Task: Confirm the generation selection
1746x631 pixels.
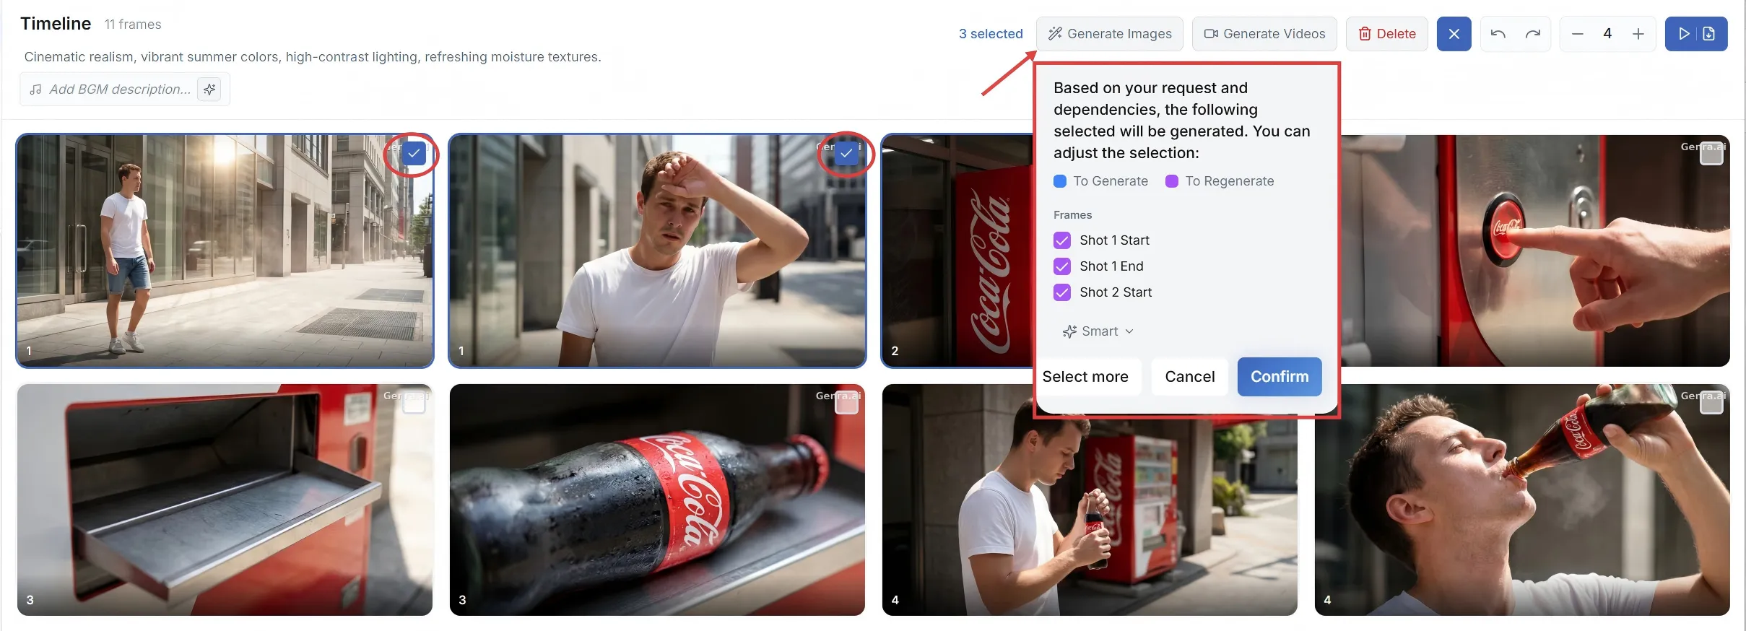Action: (1279, 377)
